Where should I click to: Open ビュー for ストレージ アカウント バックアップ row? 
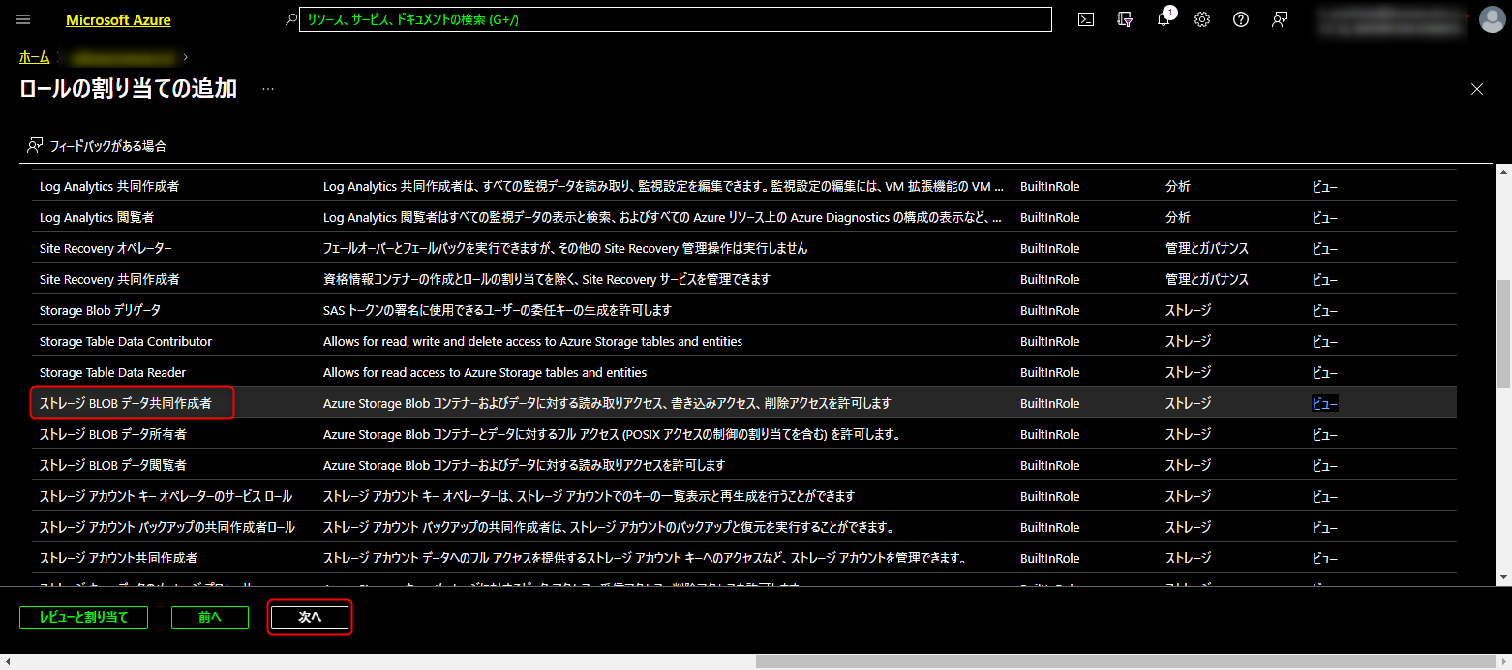coord(1325,527)
